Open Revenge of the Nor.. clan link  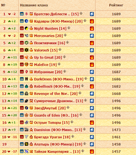tap(56, 94)
